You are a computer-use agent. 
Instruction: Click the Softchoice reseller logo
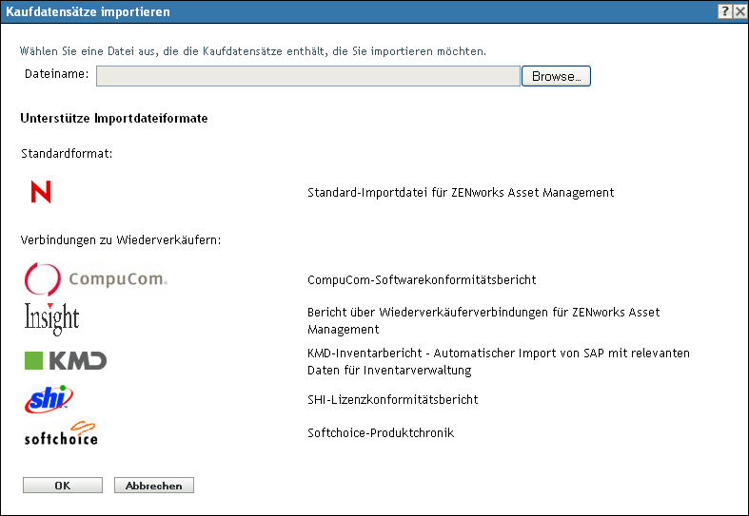61,433
